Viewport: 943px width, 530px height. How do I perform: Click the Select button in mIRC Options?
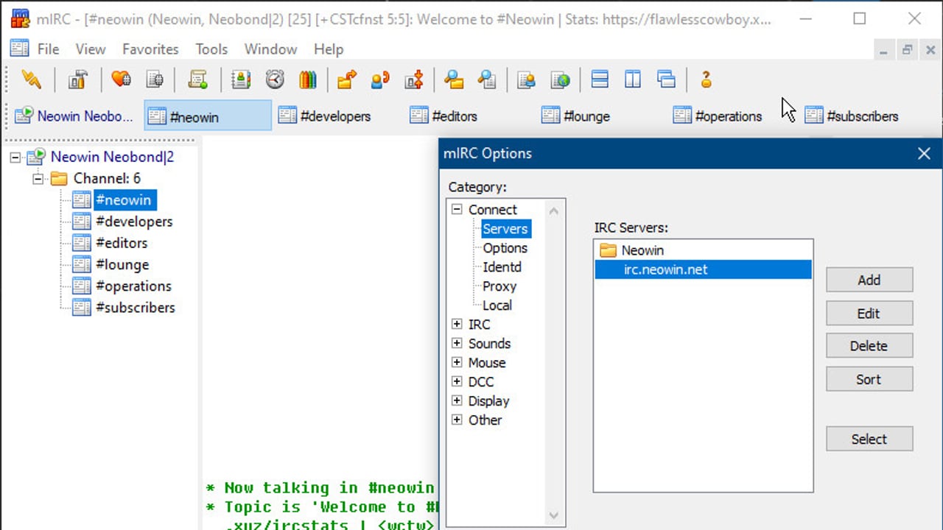(x=869, y=439)
